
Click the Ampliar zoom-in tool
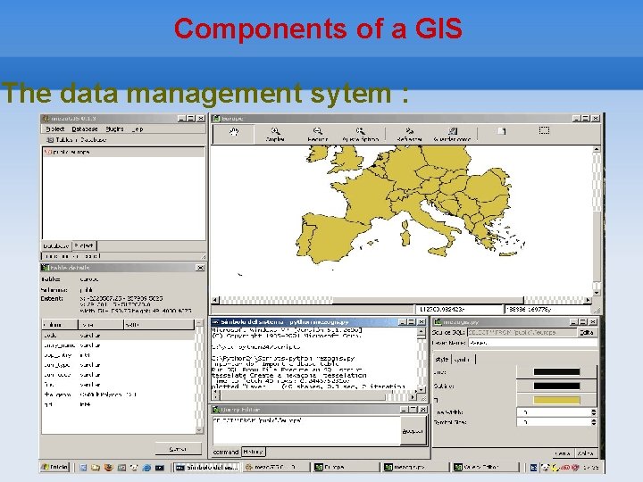pos(275,134)
